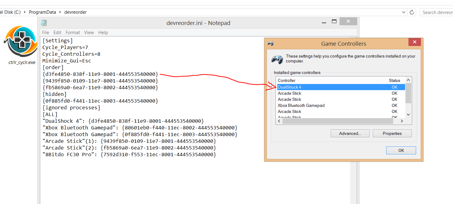Click the [ALL] section header line
This screenshot has width=453, height=204.
(x=50, y=114)
